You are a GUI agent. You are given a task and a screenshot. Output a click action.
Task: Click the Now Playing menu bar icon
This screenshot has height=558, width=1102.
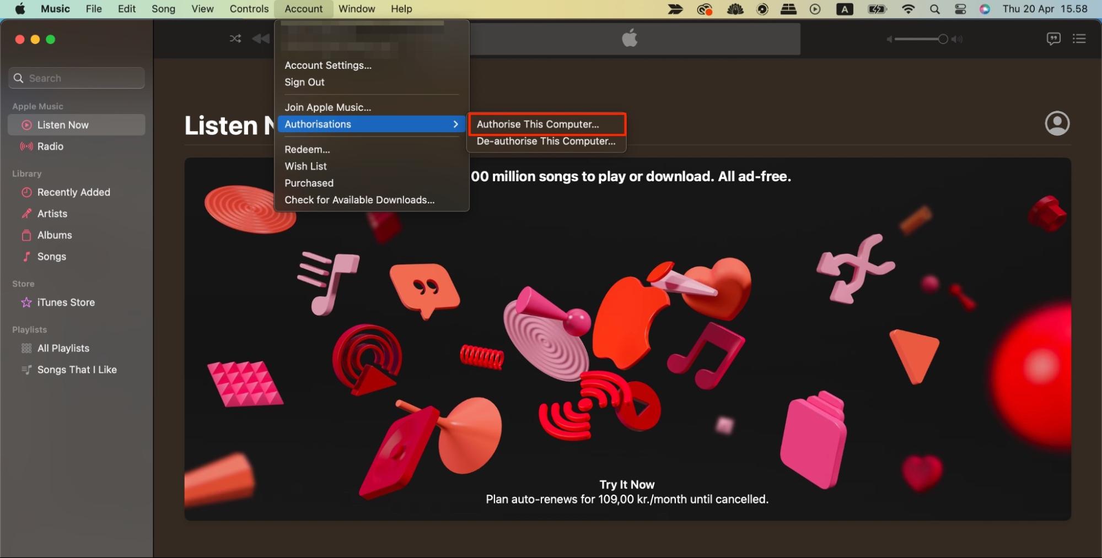click(815, 9)
